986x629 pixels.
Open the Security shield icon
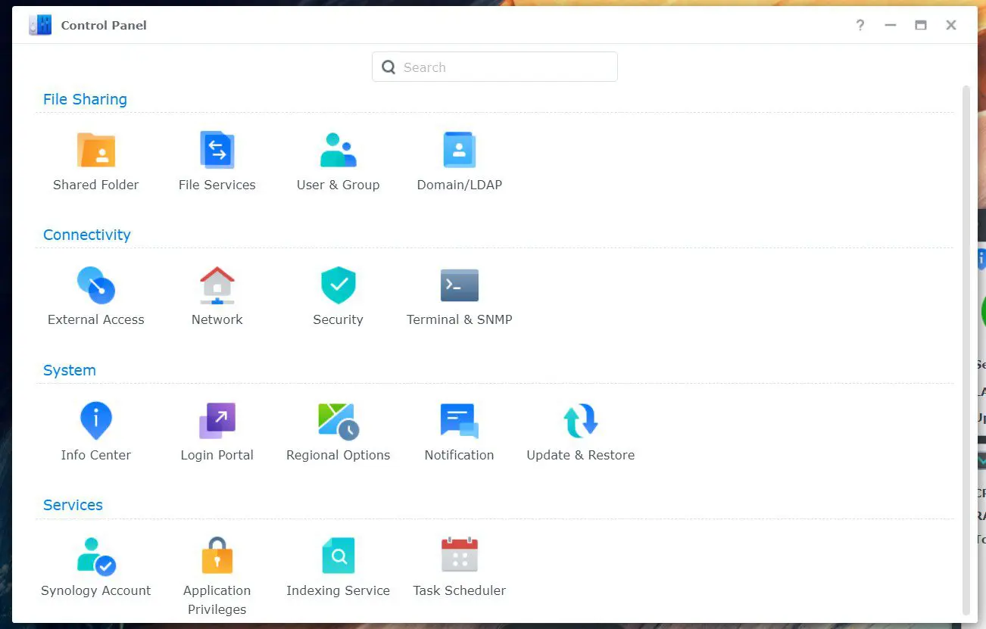point(338,286)
